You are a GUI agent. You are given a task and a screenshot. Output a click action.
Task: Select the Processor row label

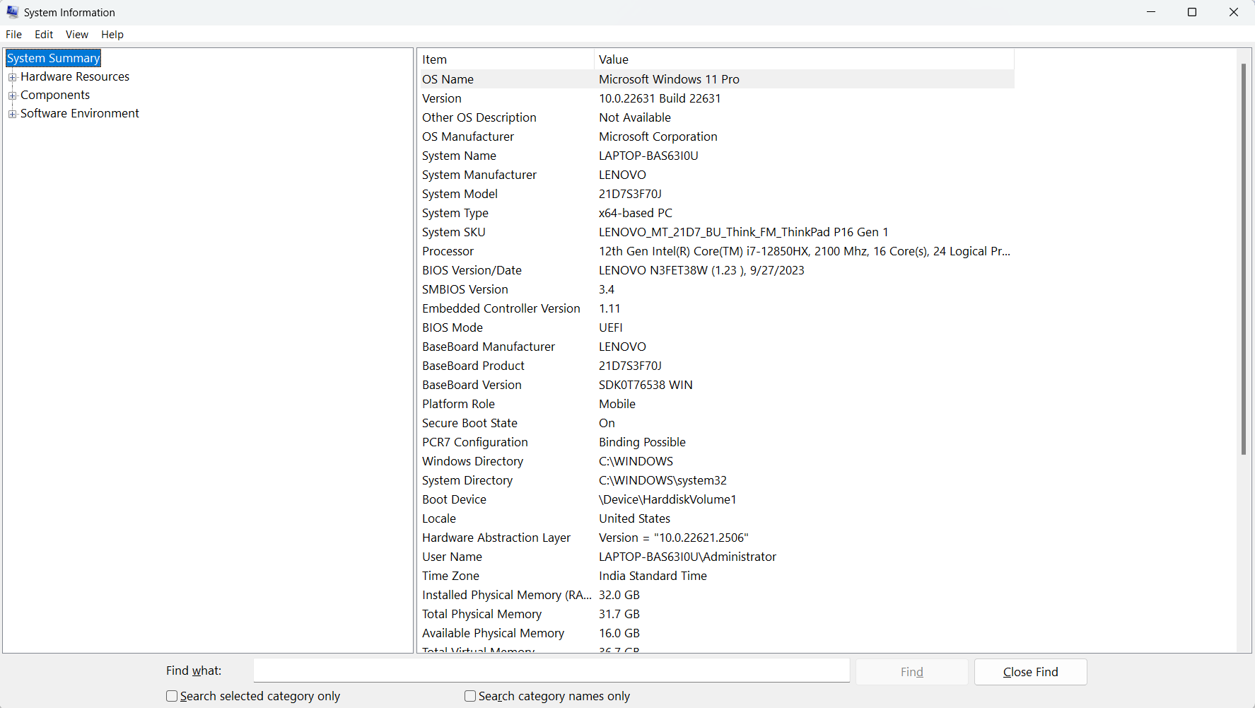[x=448, y=251]
